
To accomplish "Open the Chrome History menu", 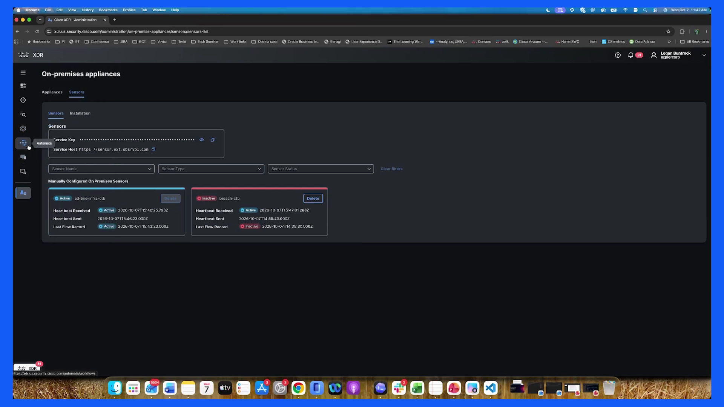I will click(87, 10).
